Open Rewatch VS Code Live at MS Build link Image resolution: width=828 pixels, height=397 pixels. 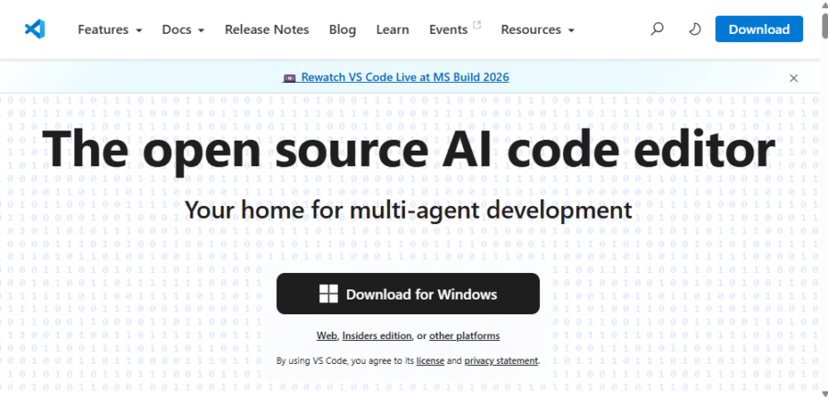point(397,77)
